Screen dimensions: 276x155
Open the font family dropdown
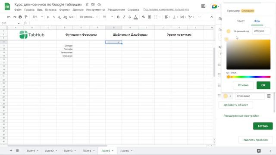click(x=89, y=17)
